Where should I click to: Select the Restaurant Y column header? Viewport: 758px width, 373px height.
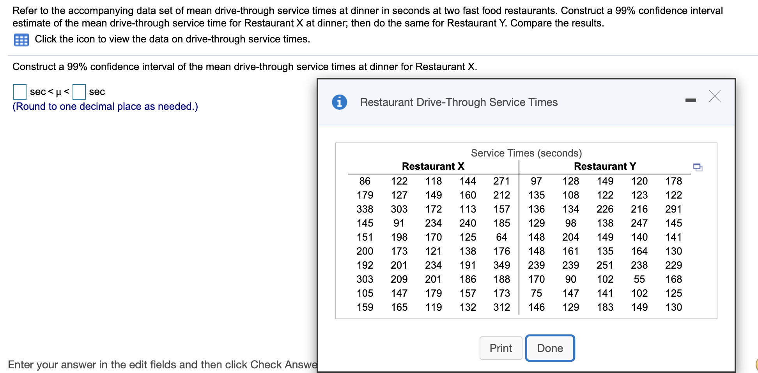[605, 166]
